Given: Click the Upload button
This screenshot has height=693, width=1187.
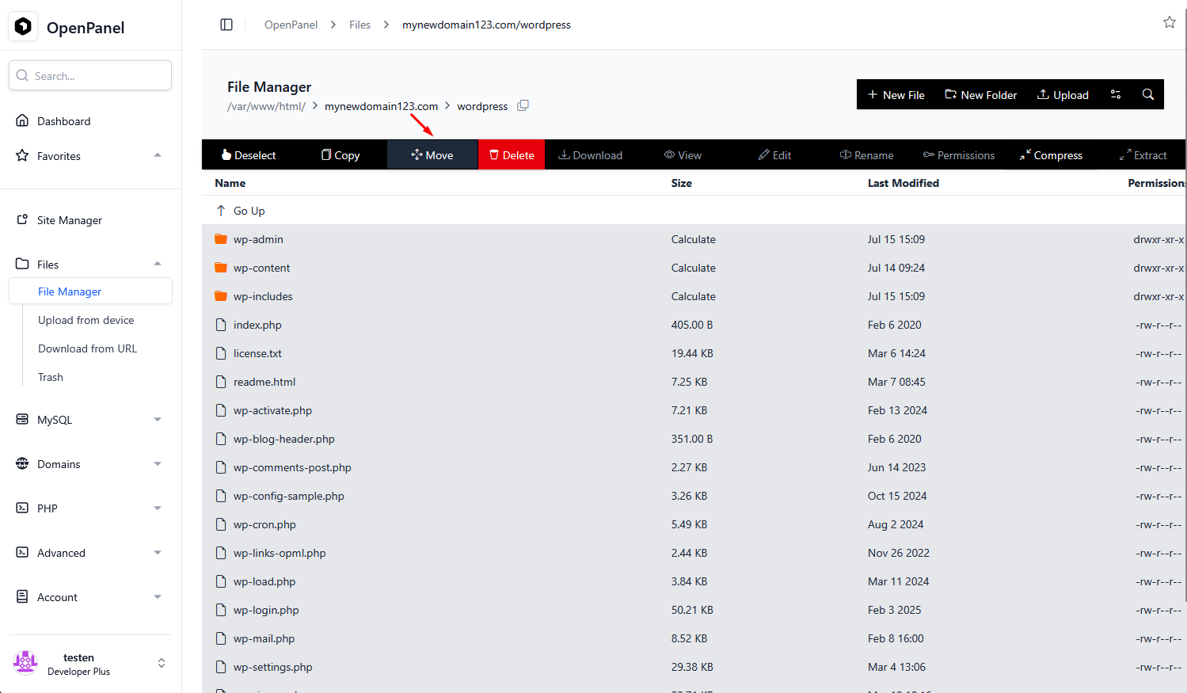Looking at the screenshot, I should point(1063,94).
